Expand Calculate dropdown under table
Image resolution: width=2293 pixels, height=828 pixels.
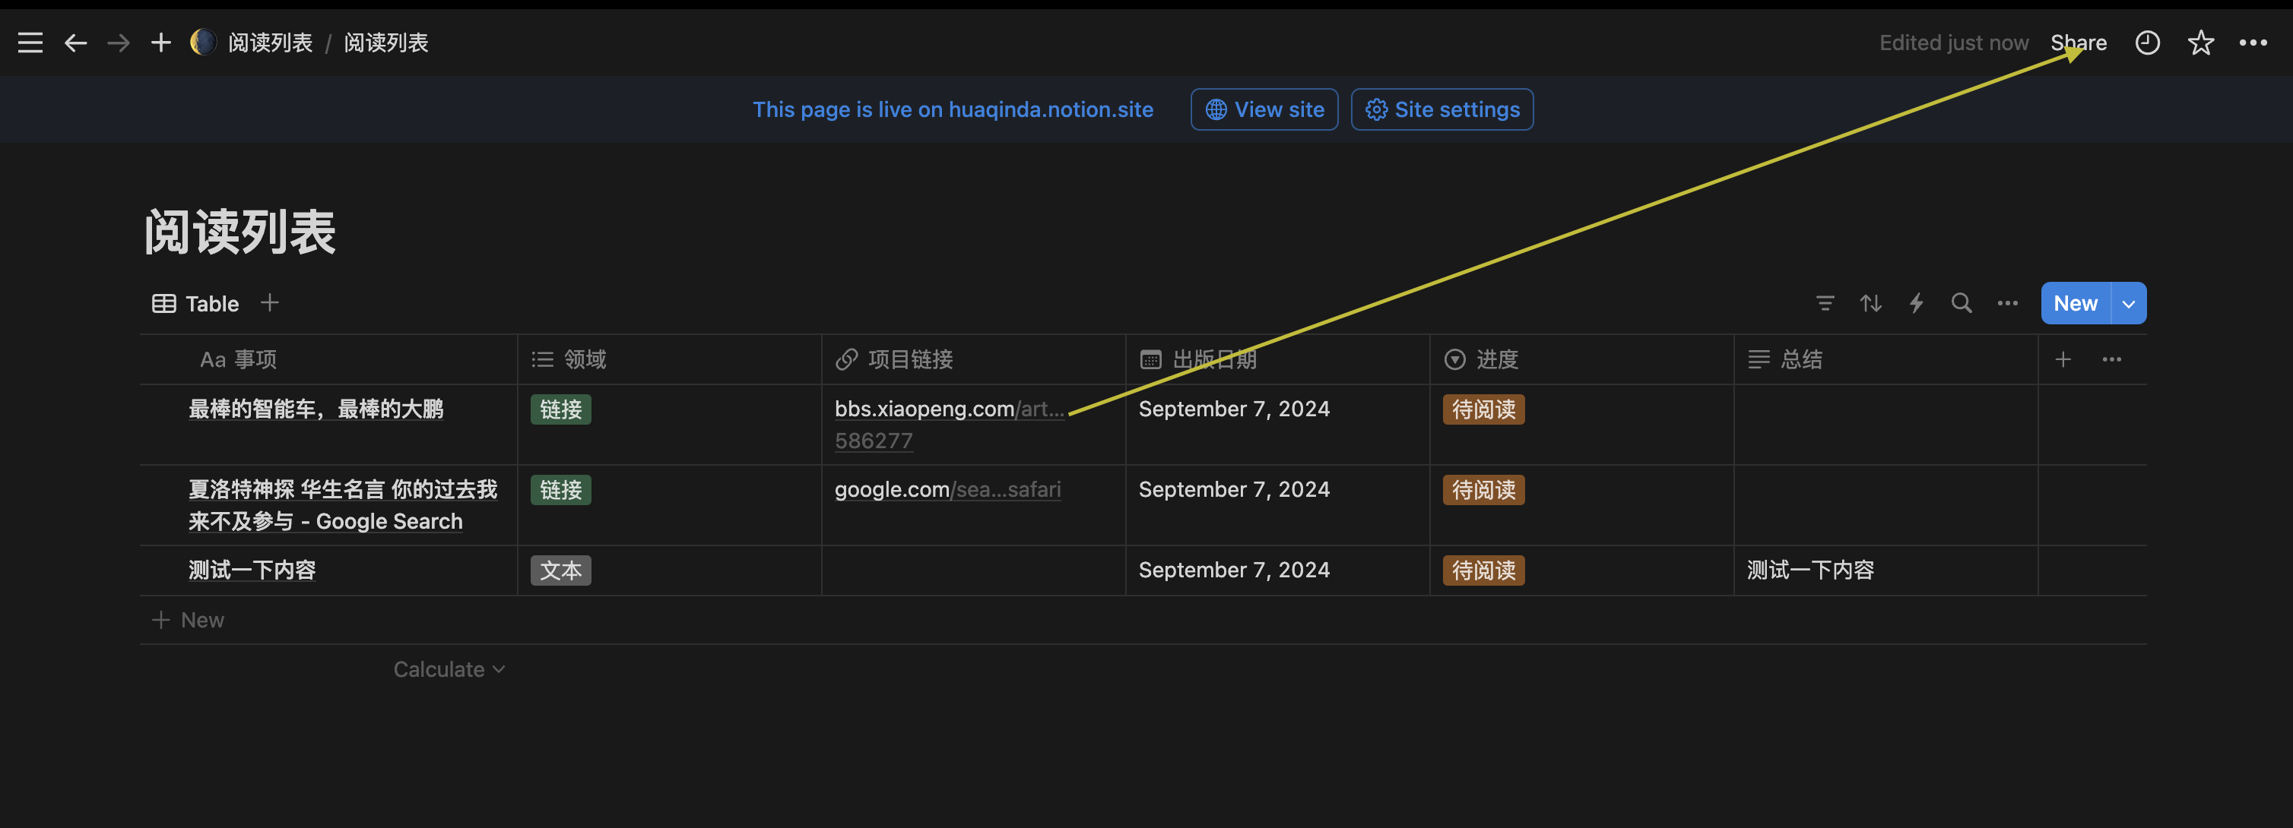click(449, 670)
